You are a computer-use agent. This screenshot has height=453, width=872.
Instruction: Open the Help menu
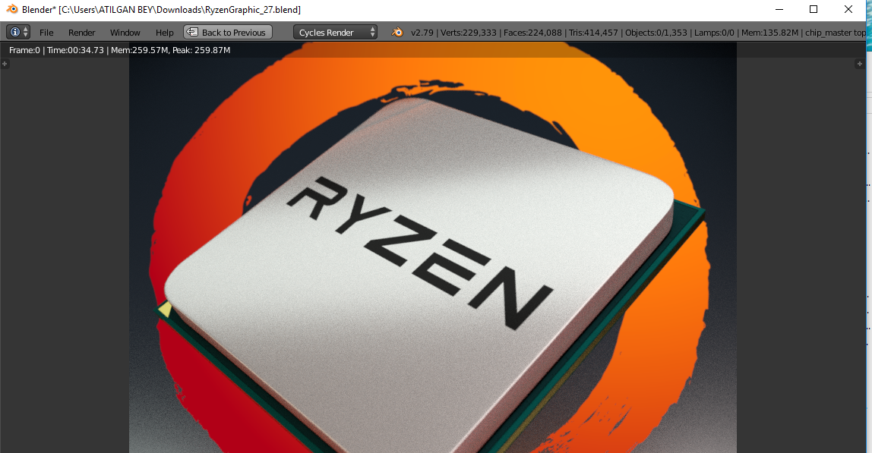click(165, 33)
